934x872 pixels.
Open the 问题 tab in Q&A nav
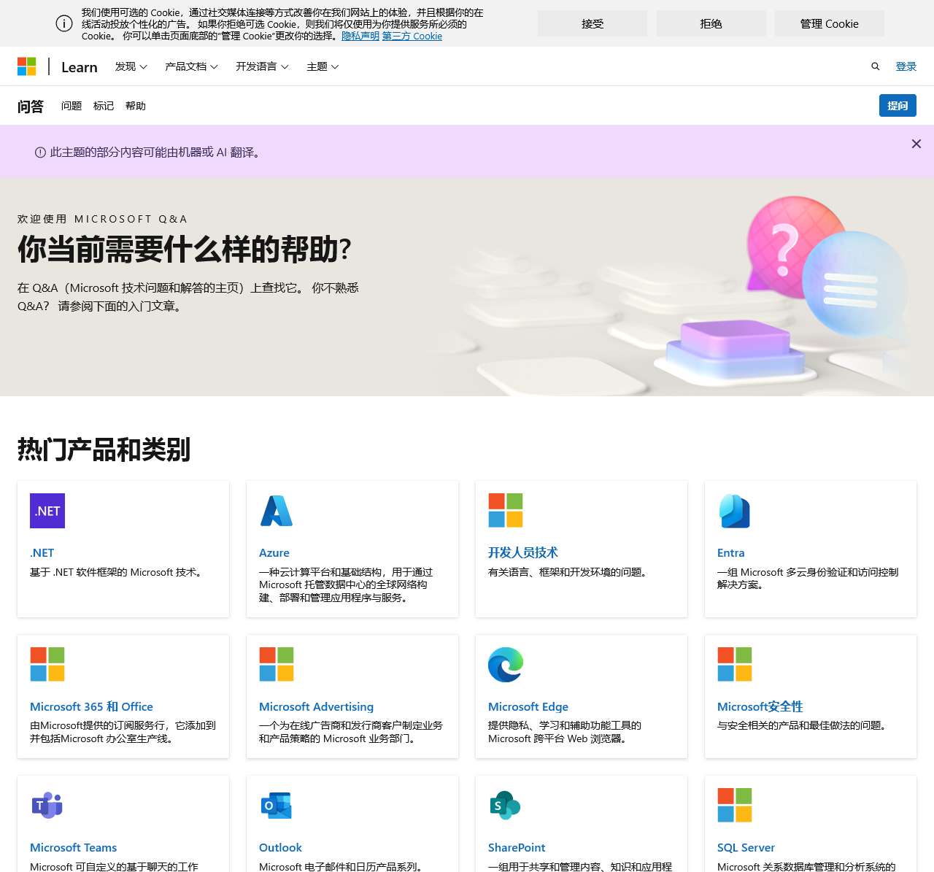pyautogui.click(x=72, y=106)
